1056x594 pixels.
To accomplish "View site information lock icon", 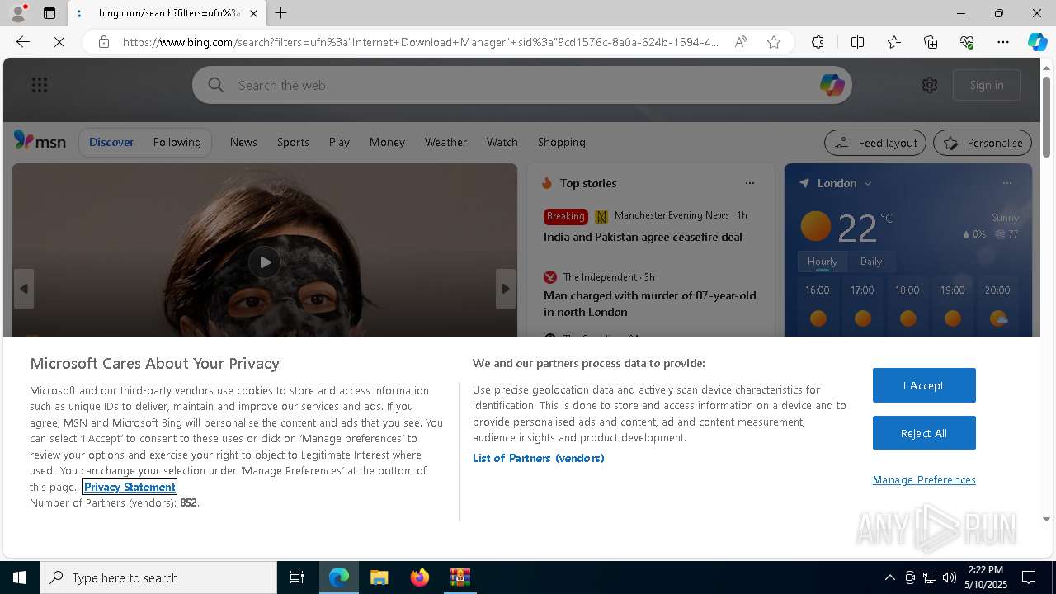I will (104, 42).
